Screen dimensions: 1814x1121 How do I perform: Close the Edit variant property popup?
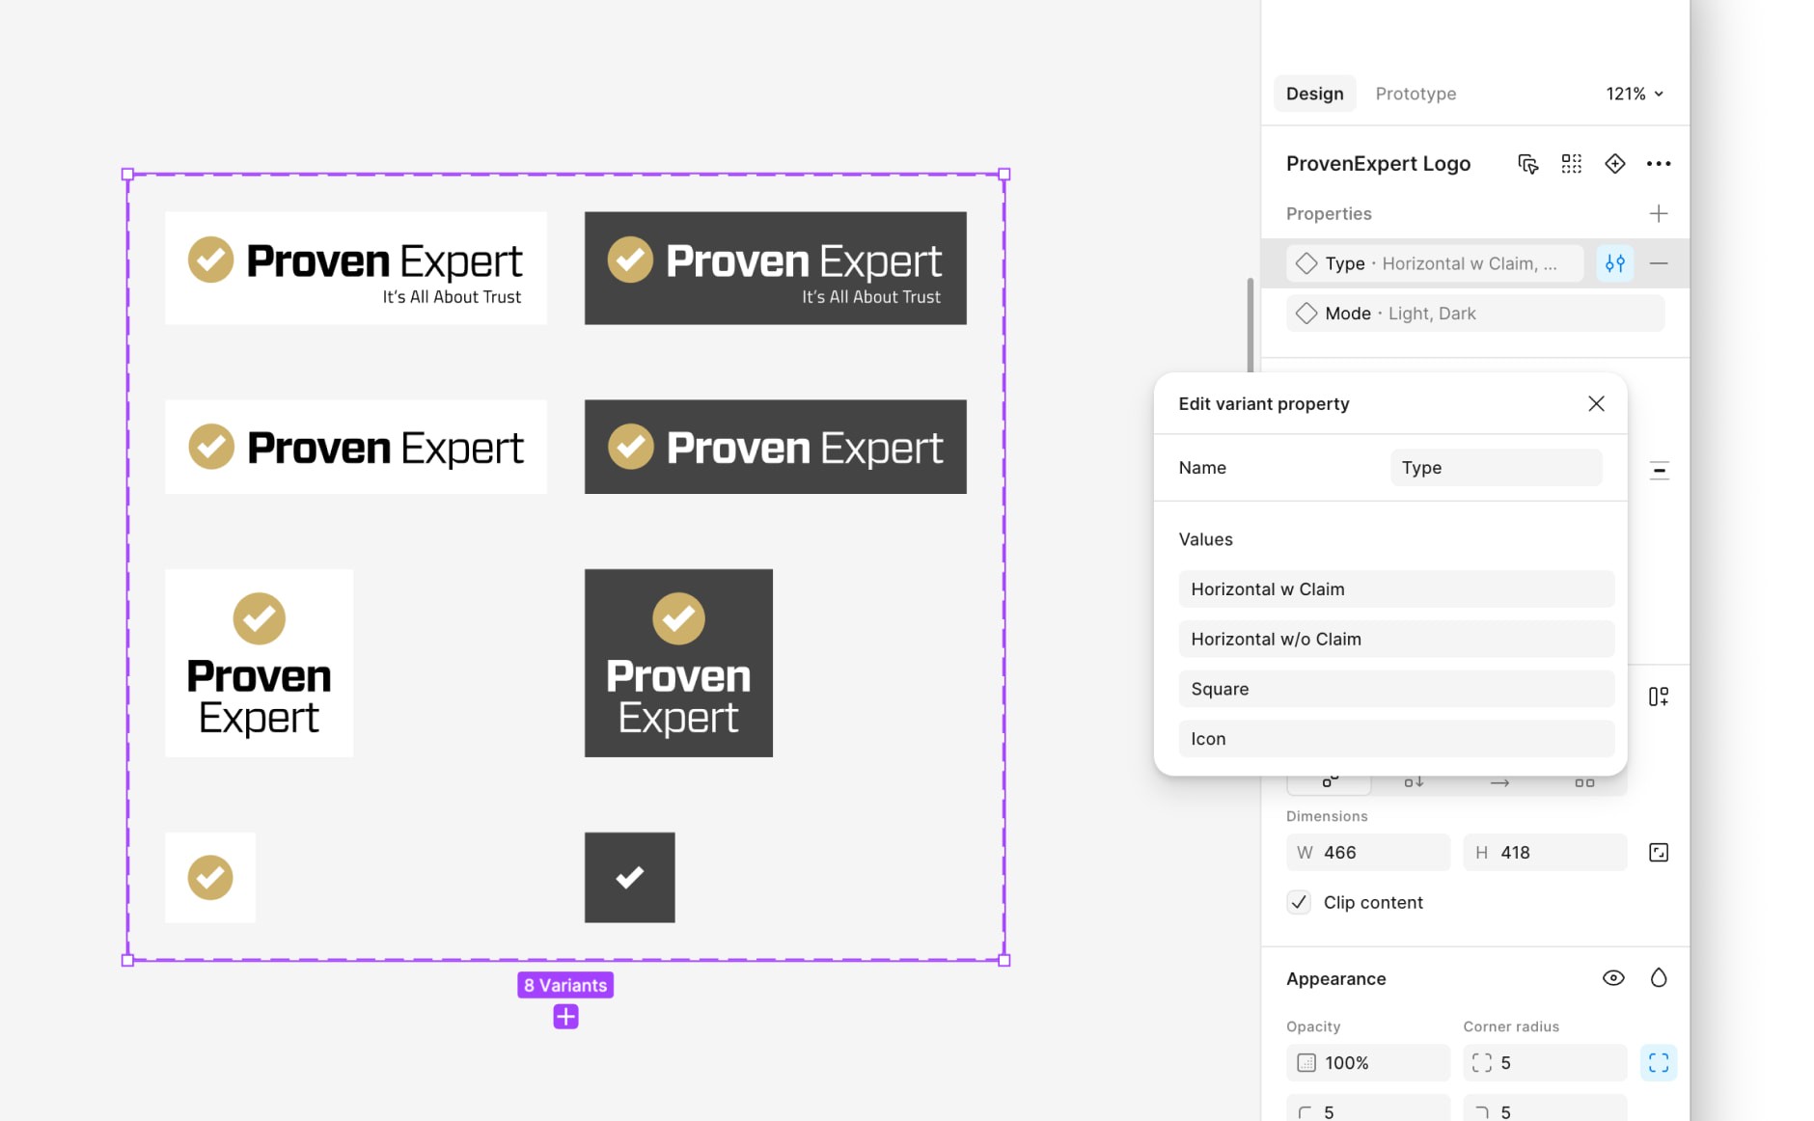1597,403
